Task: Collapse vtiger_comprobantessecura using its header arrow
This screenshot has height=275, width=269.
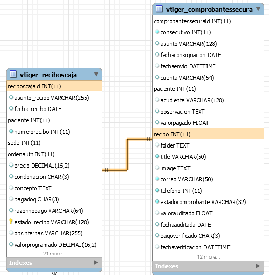Action: pos(258,9)
